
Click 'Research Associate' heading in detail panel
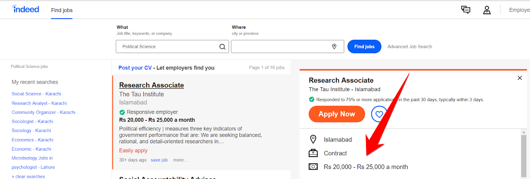coord(341,80)
